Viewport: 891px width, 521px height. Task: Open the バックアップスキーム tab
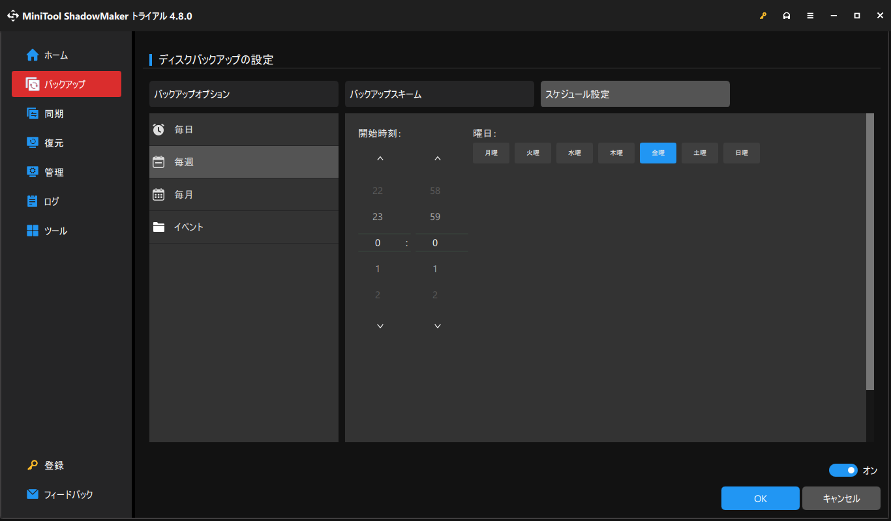[x=440, y=94]
